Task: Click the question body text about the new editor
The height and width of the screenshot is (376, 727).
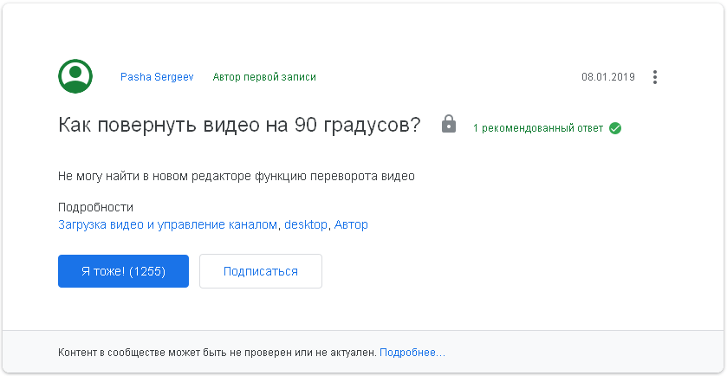Action: pos(237,176)
